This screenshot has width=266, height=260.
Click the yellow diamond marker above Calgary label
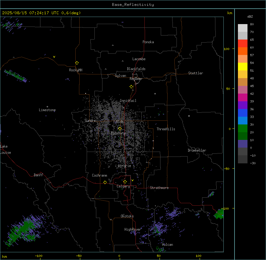125,182
